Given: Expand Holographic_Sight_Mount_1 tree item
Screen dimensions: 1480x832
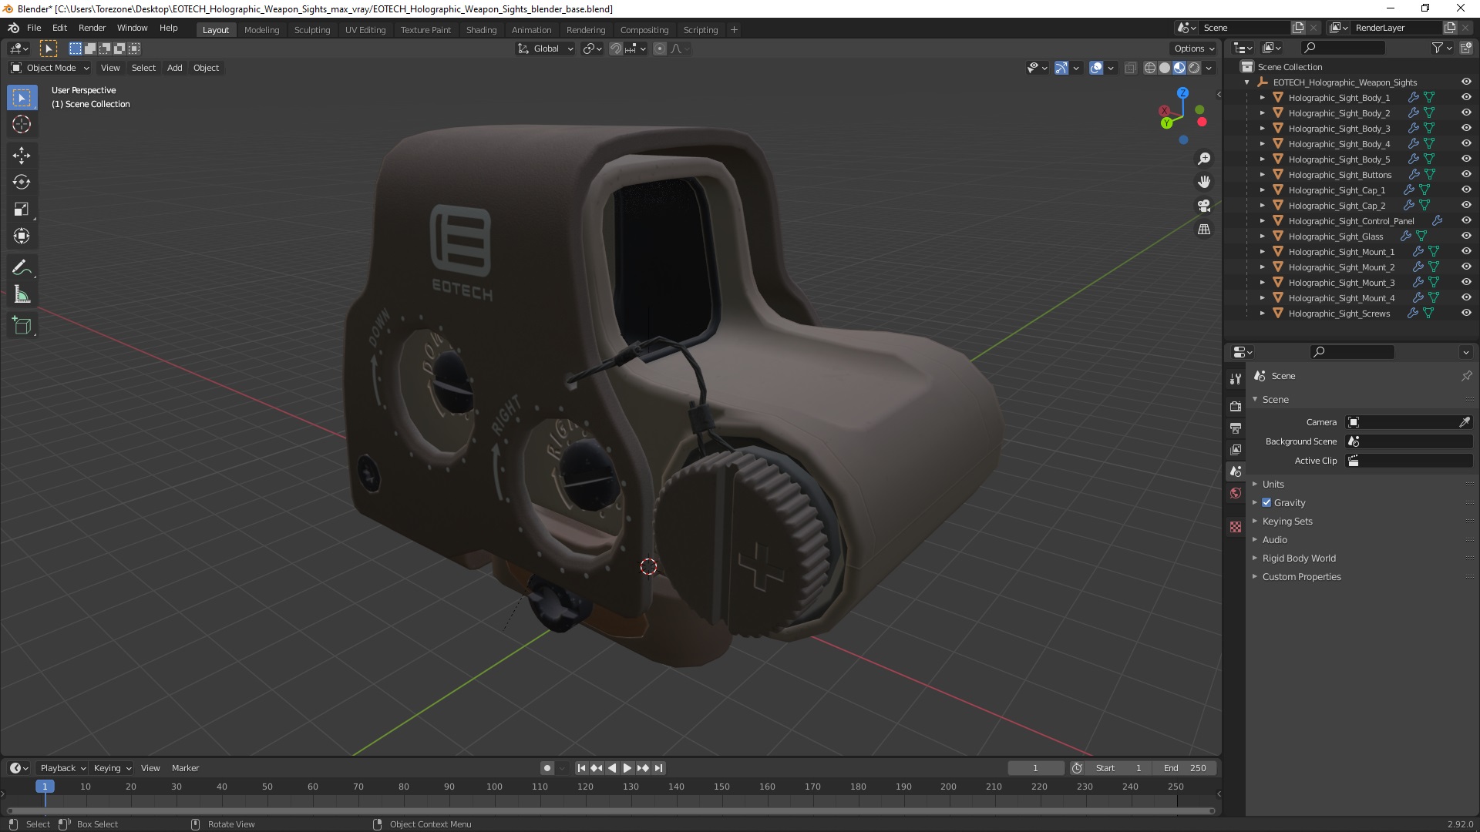Looking at the screenshot, I should [x=1262, y=251].
